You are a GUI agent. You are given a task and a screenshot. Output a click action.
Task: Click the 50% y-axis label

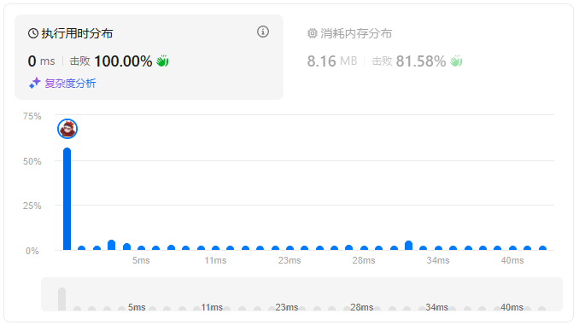(x=32, y=161)
